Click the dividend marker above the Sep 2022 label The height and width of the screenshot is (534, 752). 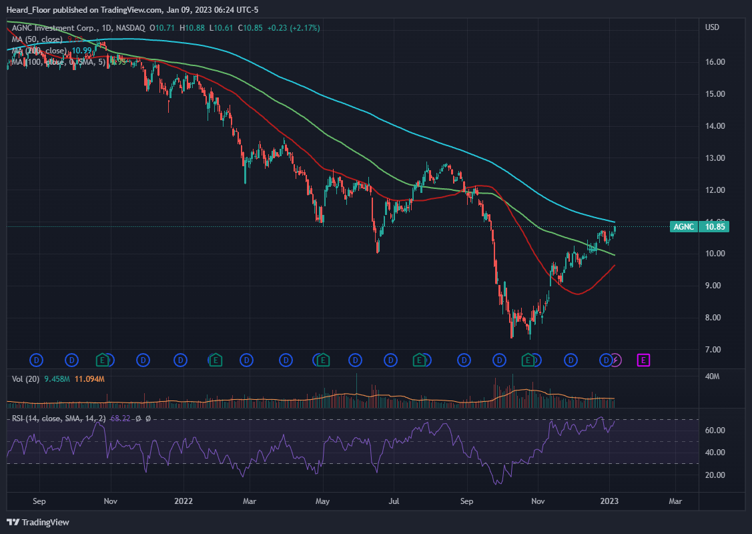coord(464,360)
